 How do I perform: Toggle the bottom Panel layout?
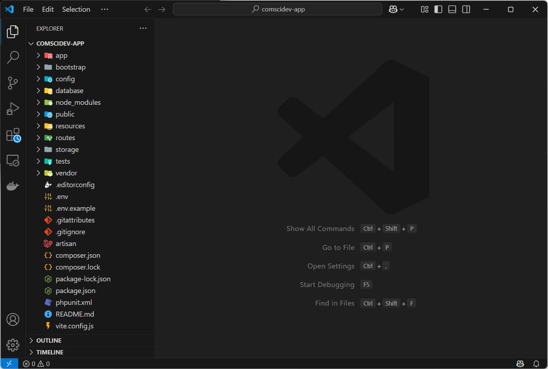point(452,9)
